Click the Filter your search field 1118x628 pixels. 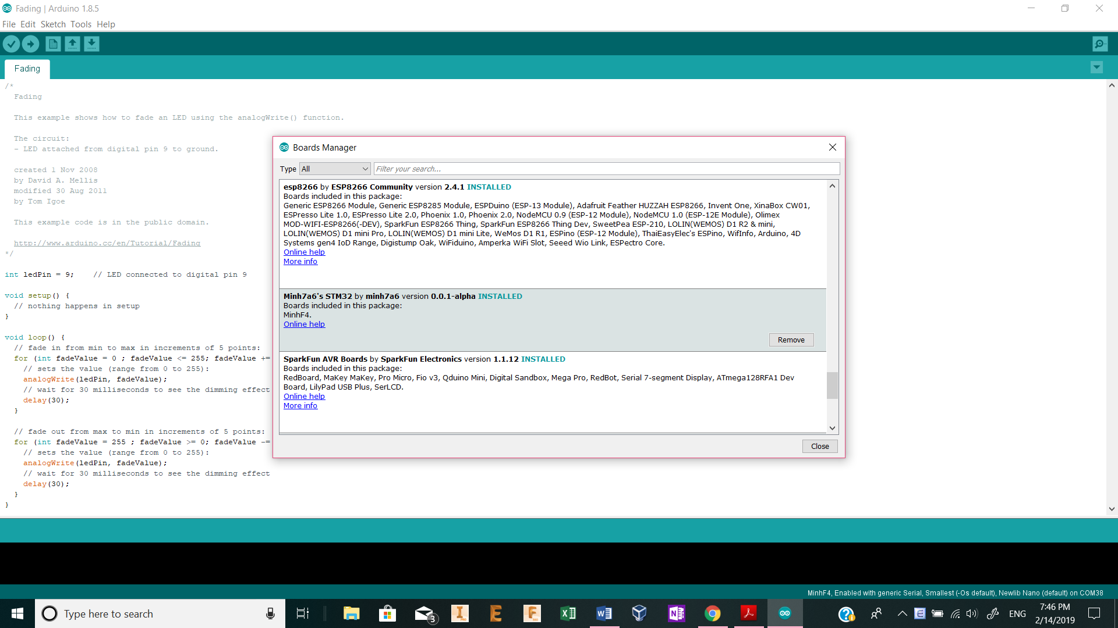coord(606,169)
